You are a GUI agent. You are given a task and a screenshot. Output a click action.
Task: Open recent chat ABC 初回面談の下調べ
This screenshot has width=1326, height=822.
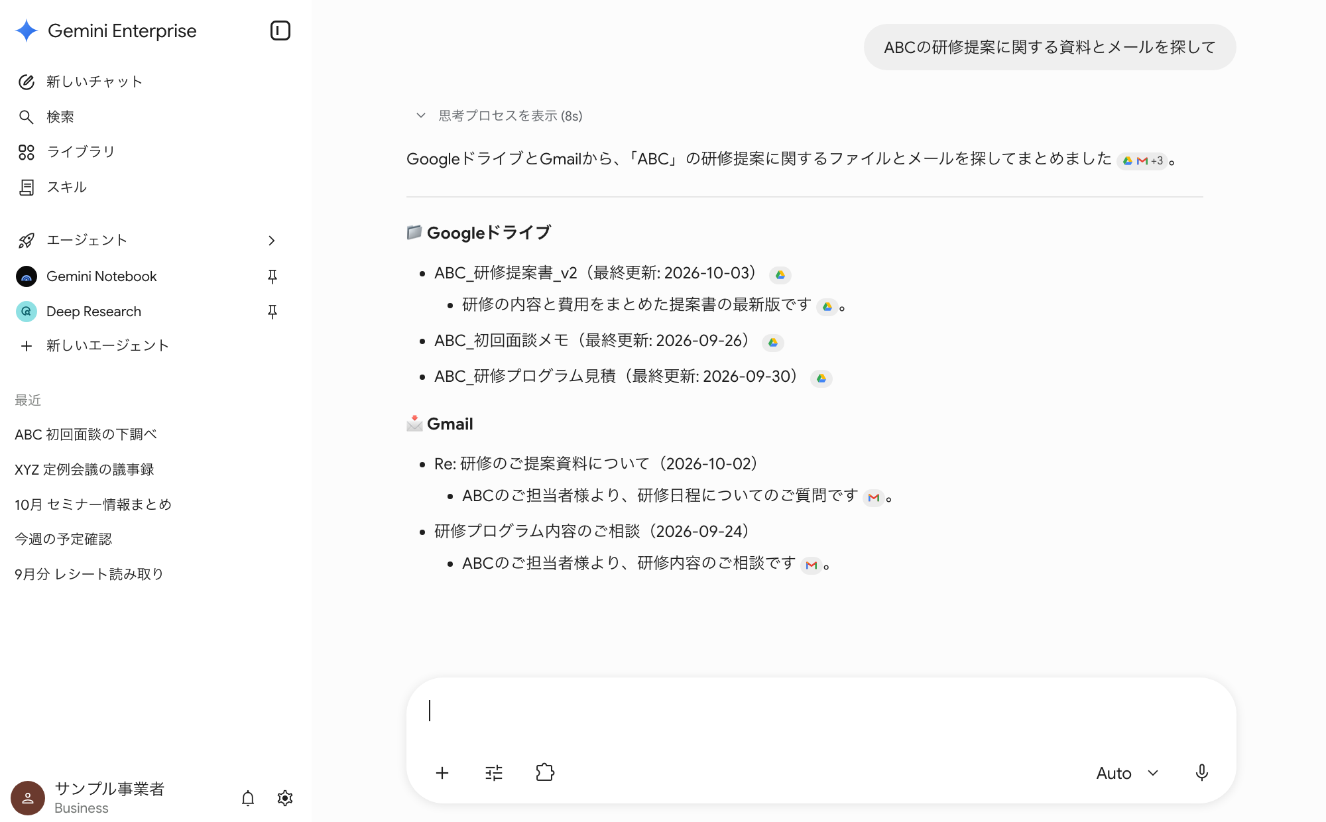86,434
